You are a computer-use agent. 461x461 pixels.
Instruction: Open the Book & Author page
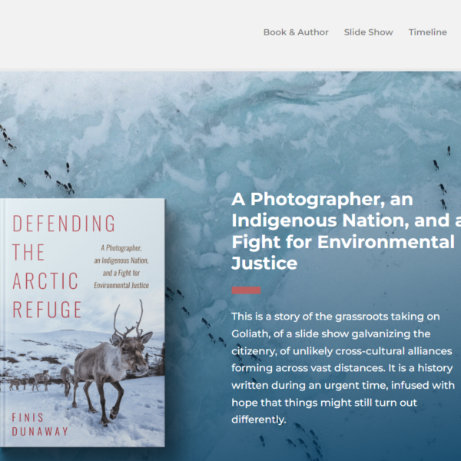(x=296, y=32)
